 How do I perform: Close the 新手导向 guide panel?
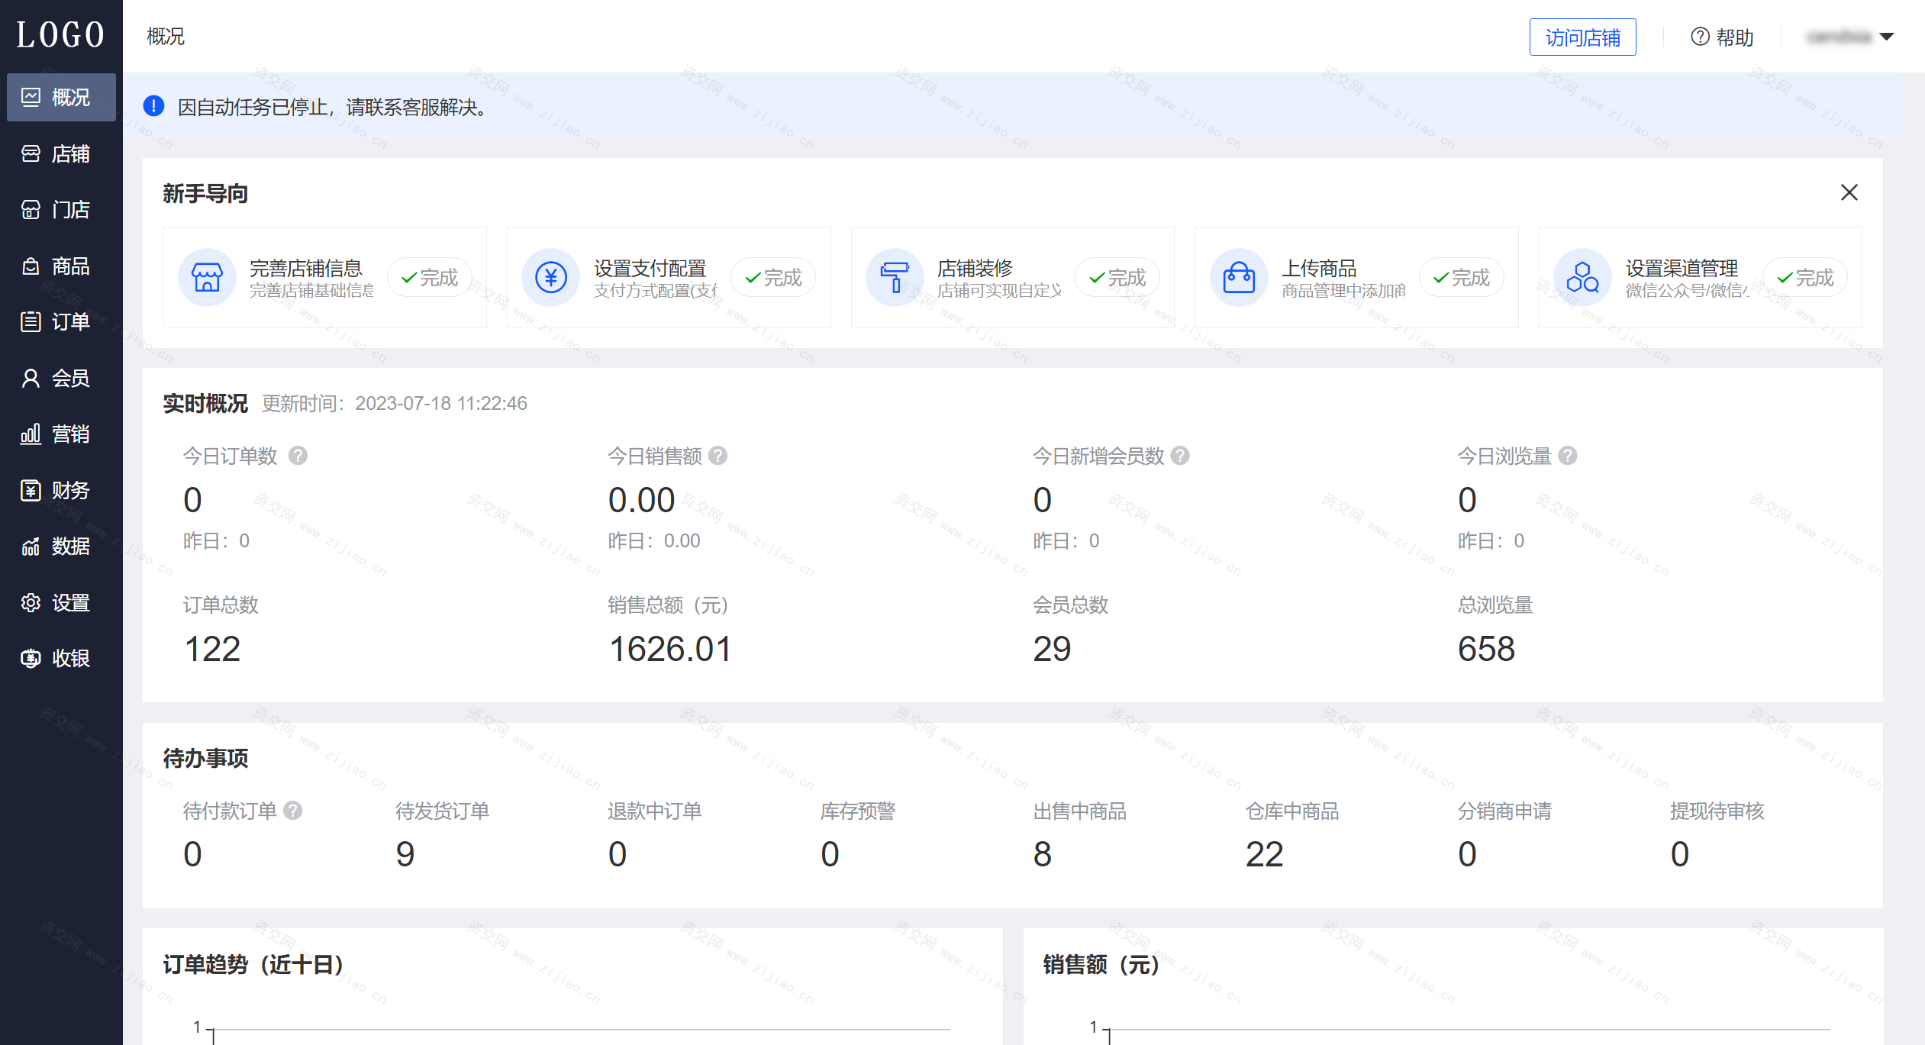1849,192
